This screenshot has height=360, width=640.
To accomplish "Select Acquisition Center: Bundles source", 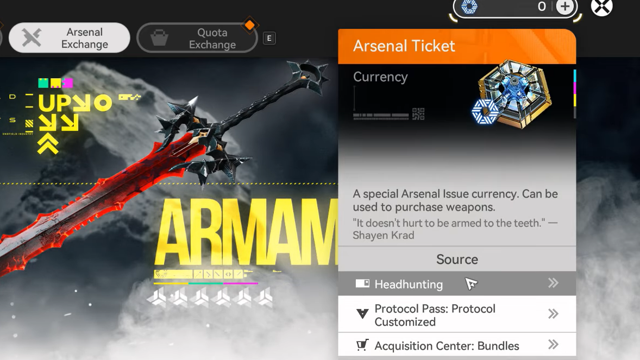I will point(457,345).
